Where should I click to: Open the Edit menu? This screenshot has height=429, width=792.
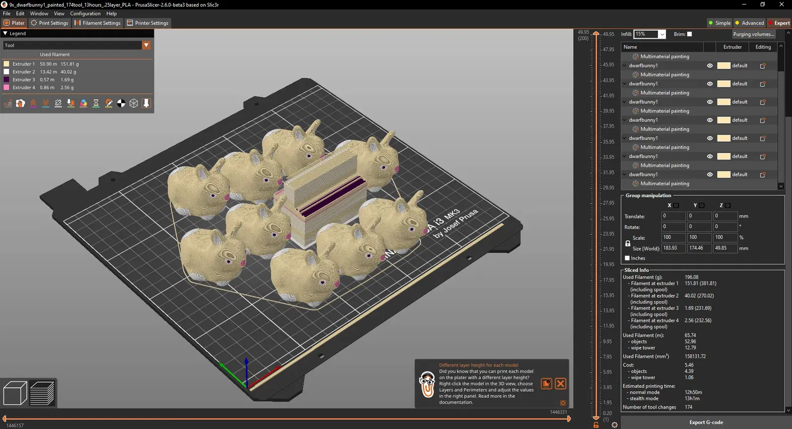pyautogui.click(x=20, y=13)
